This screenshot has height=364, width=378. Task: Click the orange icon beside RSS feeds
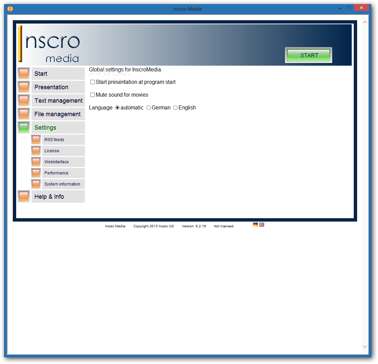tap(36, 140)
